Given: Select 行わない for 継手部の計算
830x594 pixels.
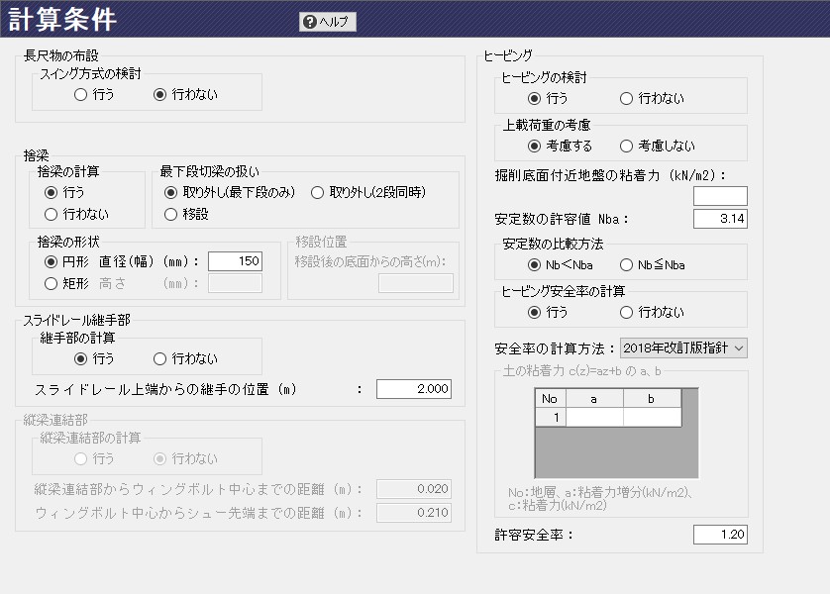Looking at the screenshot, I should coord(185,359).
